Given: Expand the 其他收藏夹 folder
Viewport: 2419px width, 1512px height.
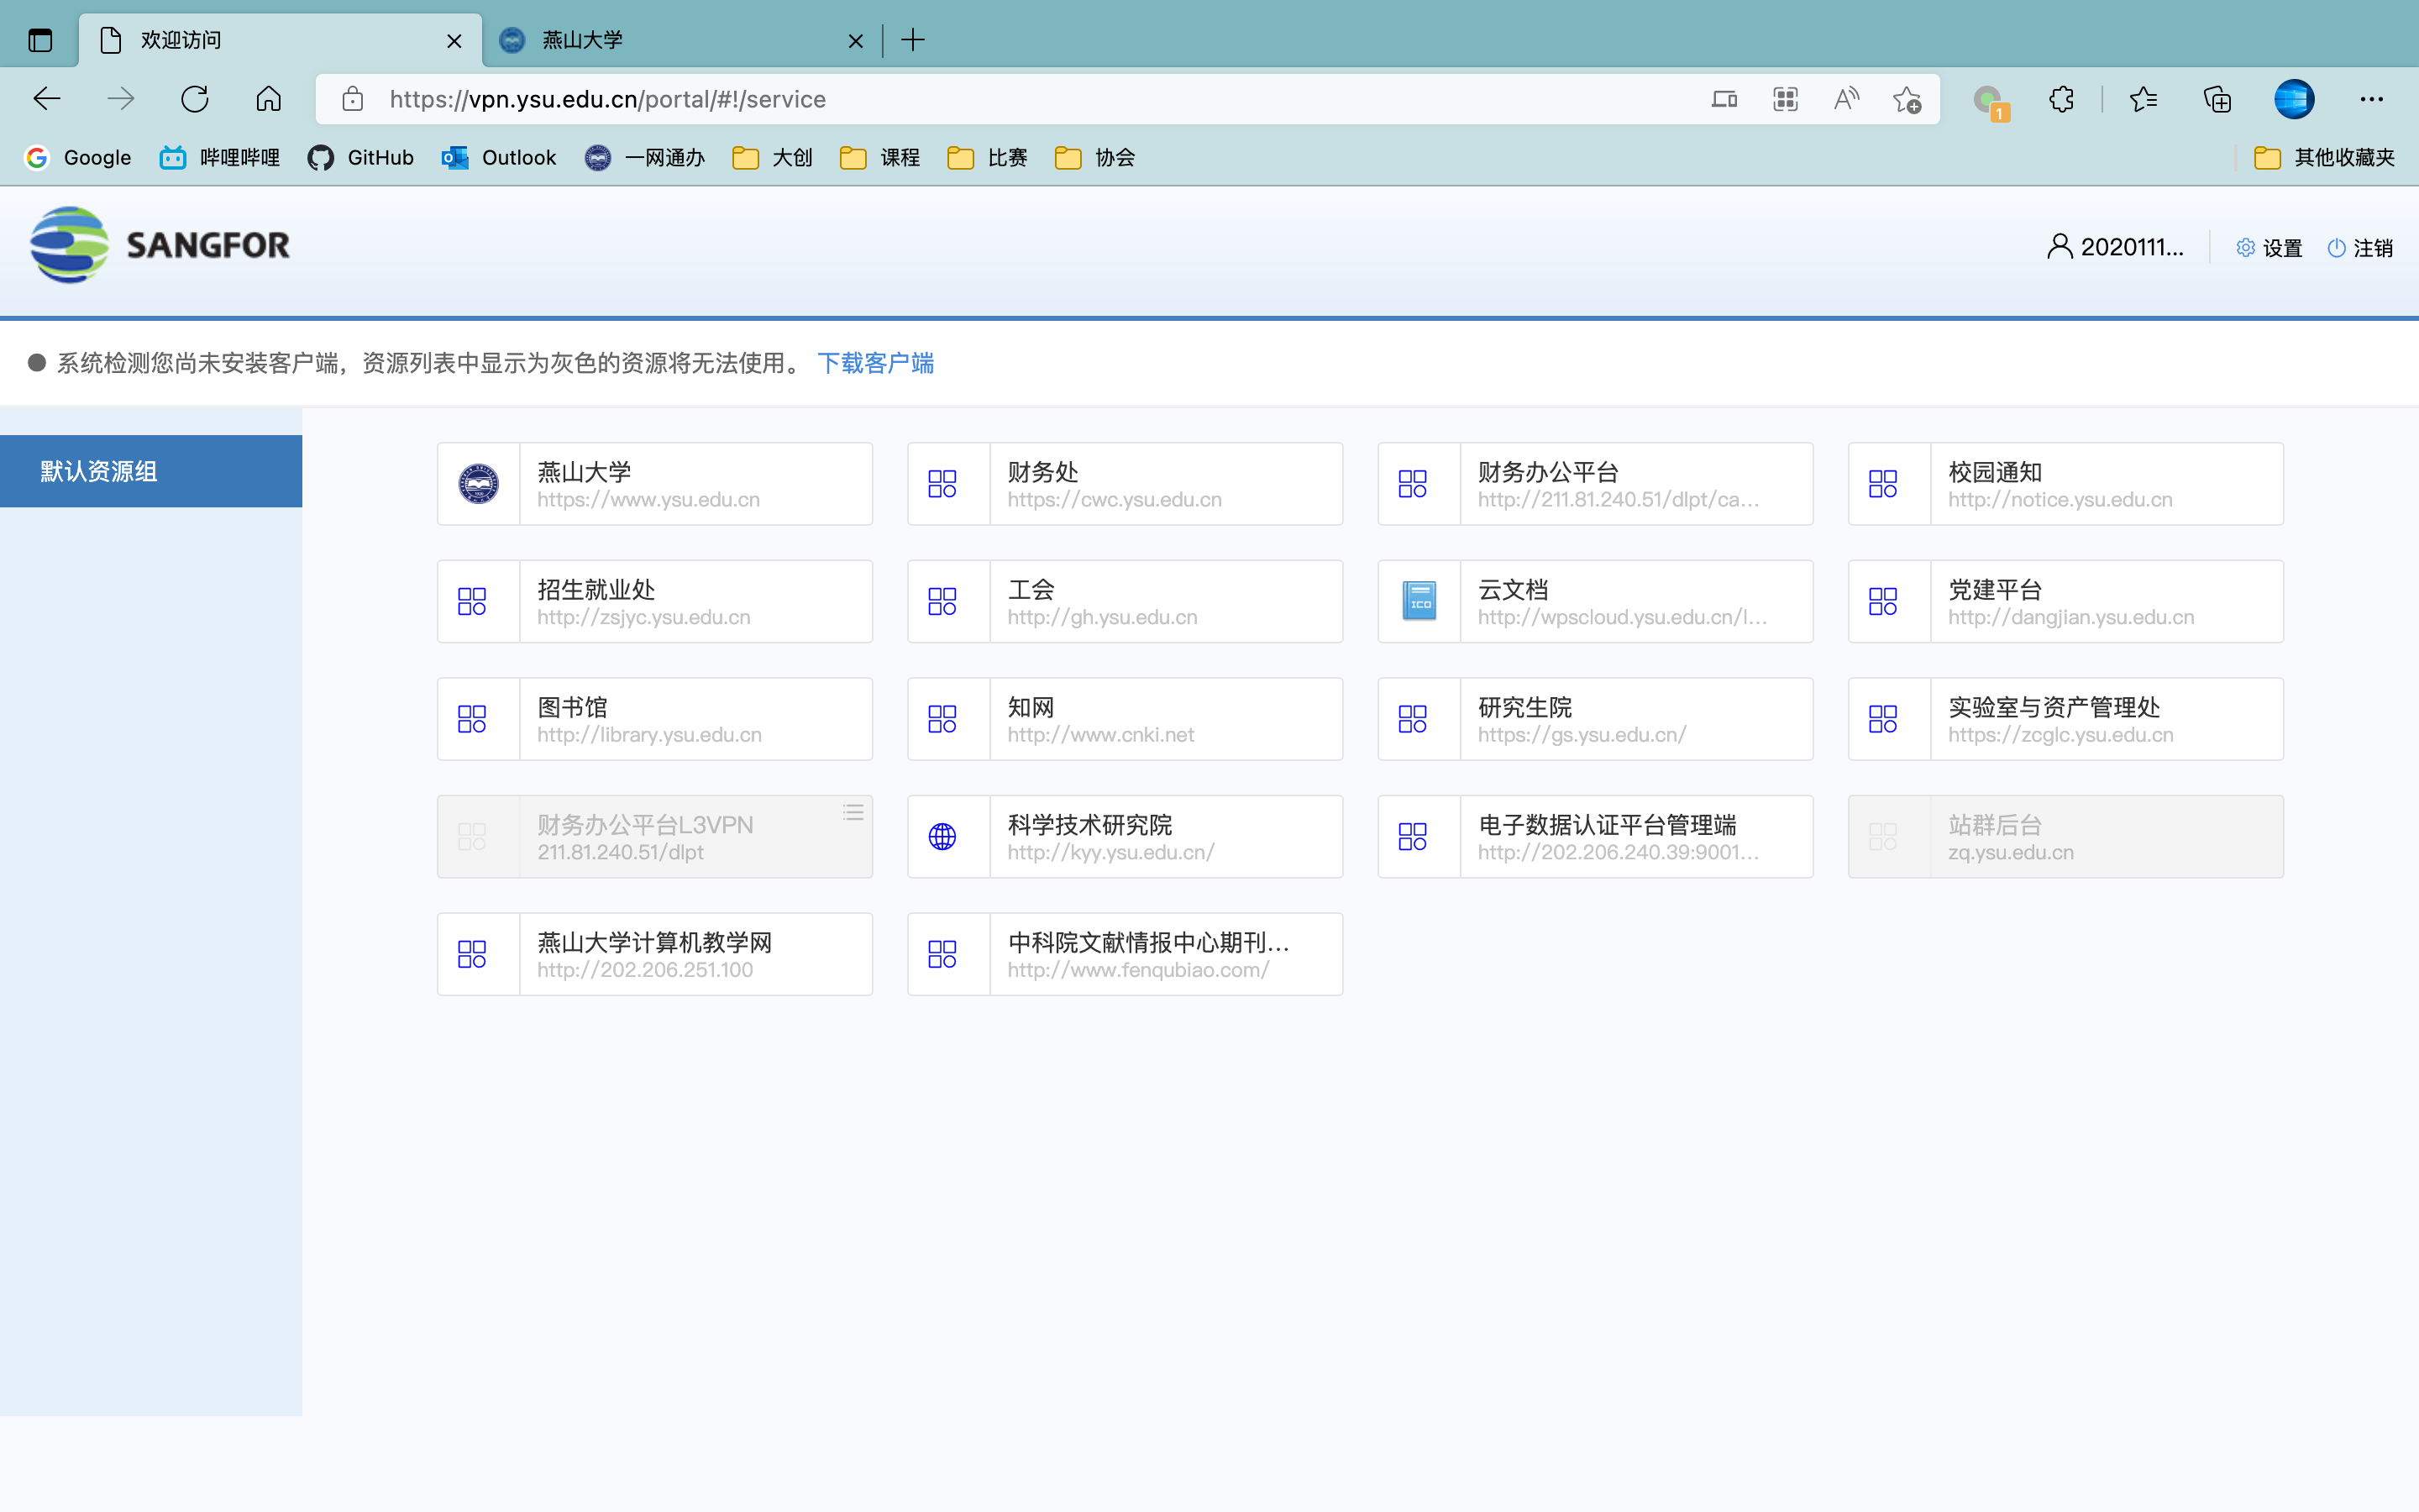Looking at the screenshot, I should click(x=2324, y=157).
